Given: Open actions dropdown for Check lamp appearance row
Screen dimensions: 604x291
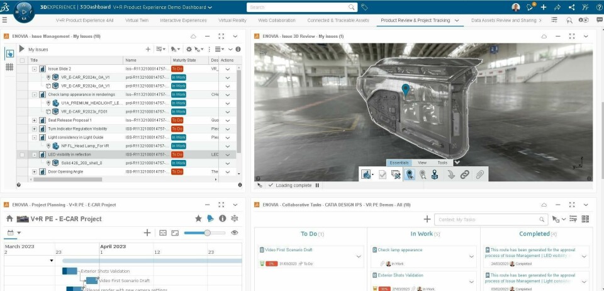Looking at the screenshot, I should click(228, 94).
